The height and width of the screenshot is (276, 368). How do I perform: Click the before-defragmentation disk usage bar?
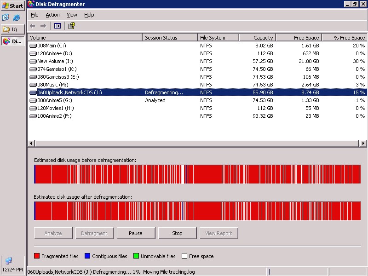click(x=197, y=174)
